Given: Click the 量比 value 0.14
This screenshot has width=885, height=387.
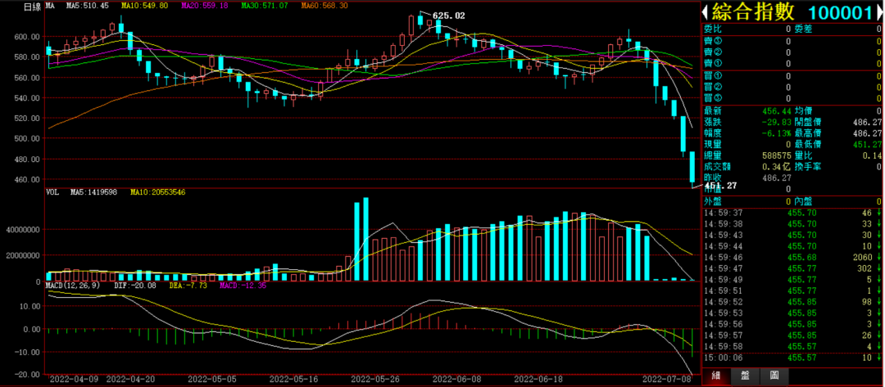Looking at the screenshot, I should [x=873, y=156].
